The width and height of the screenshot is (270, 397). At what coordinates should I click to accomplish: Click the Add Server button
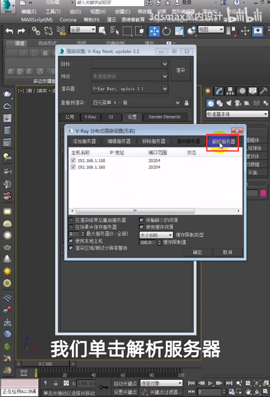pos(84,141)
